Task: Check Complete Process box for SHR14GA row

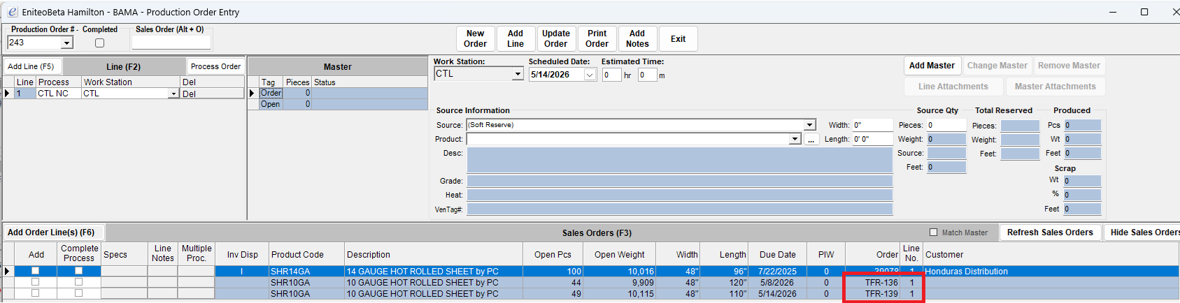Action: (78, 271)
